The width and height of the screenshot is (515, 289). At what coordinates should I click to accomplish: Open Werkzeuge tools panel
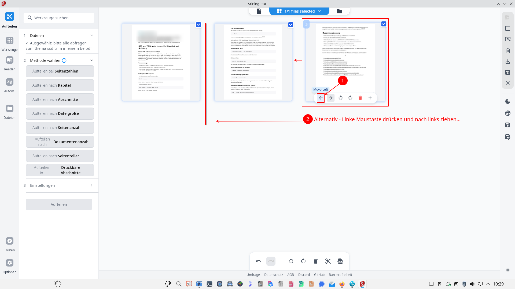pos(9,44)
